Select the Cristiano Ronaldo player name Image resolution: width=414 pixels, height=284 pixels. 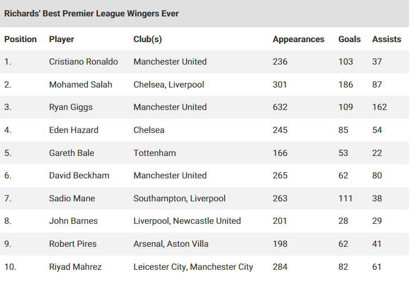tap(84, 61)
